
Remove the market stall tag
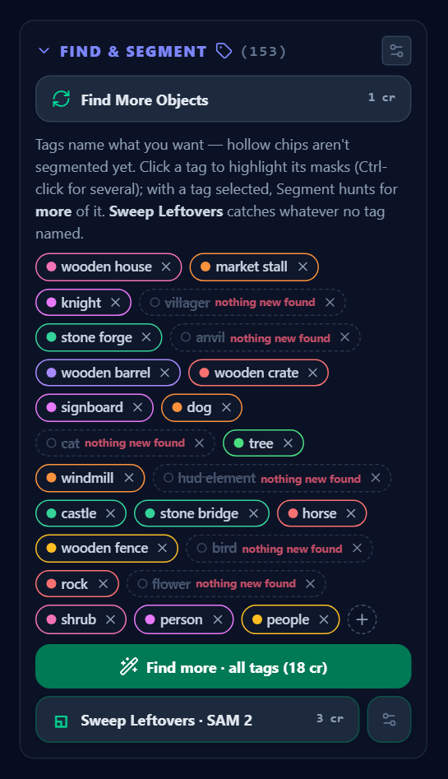(303, 267)
